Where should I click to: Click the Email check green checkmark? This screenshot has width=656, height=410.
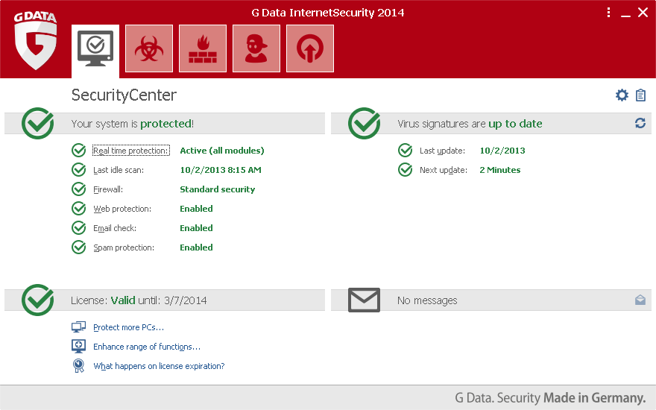(79, 228)
